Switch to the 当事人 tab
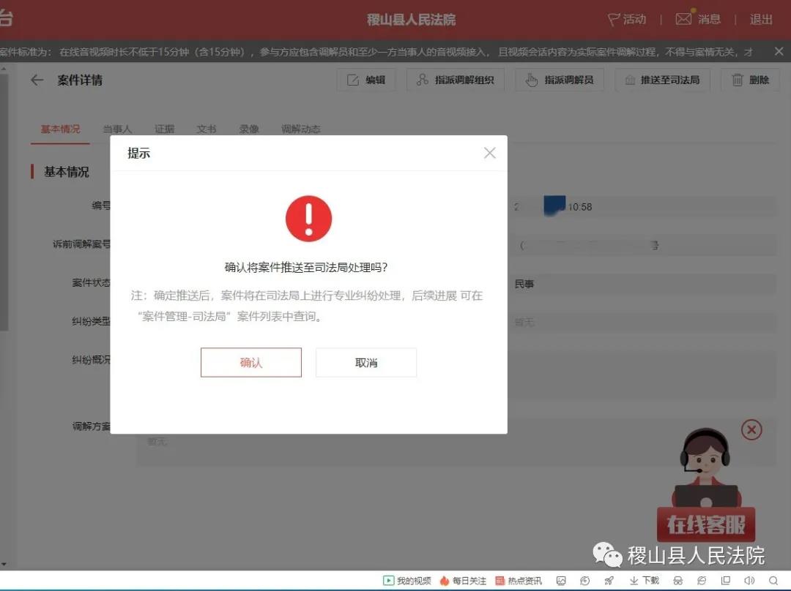Viewport: 791px width, 591px height. point(117,129)
